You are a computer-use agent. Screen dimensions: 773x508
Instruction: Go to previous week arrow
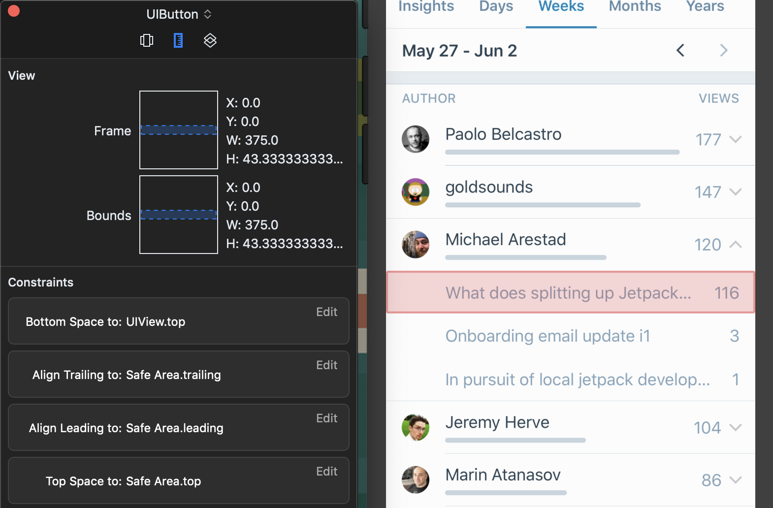pos(680,50)
